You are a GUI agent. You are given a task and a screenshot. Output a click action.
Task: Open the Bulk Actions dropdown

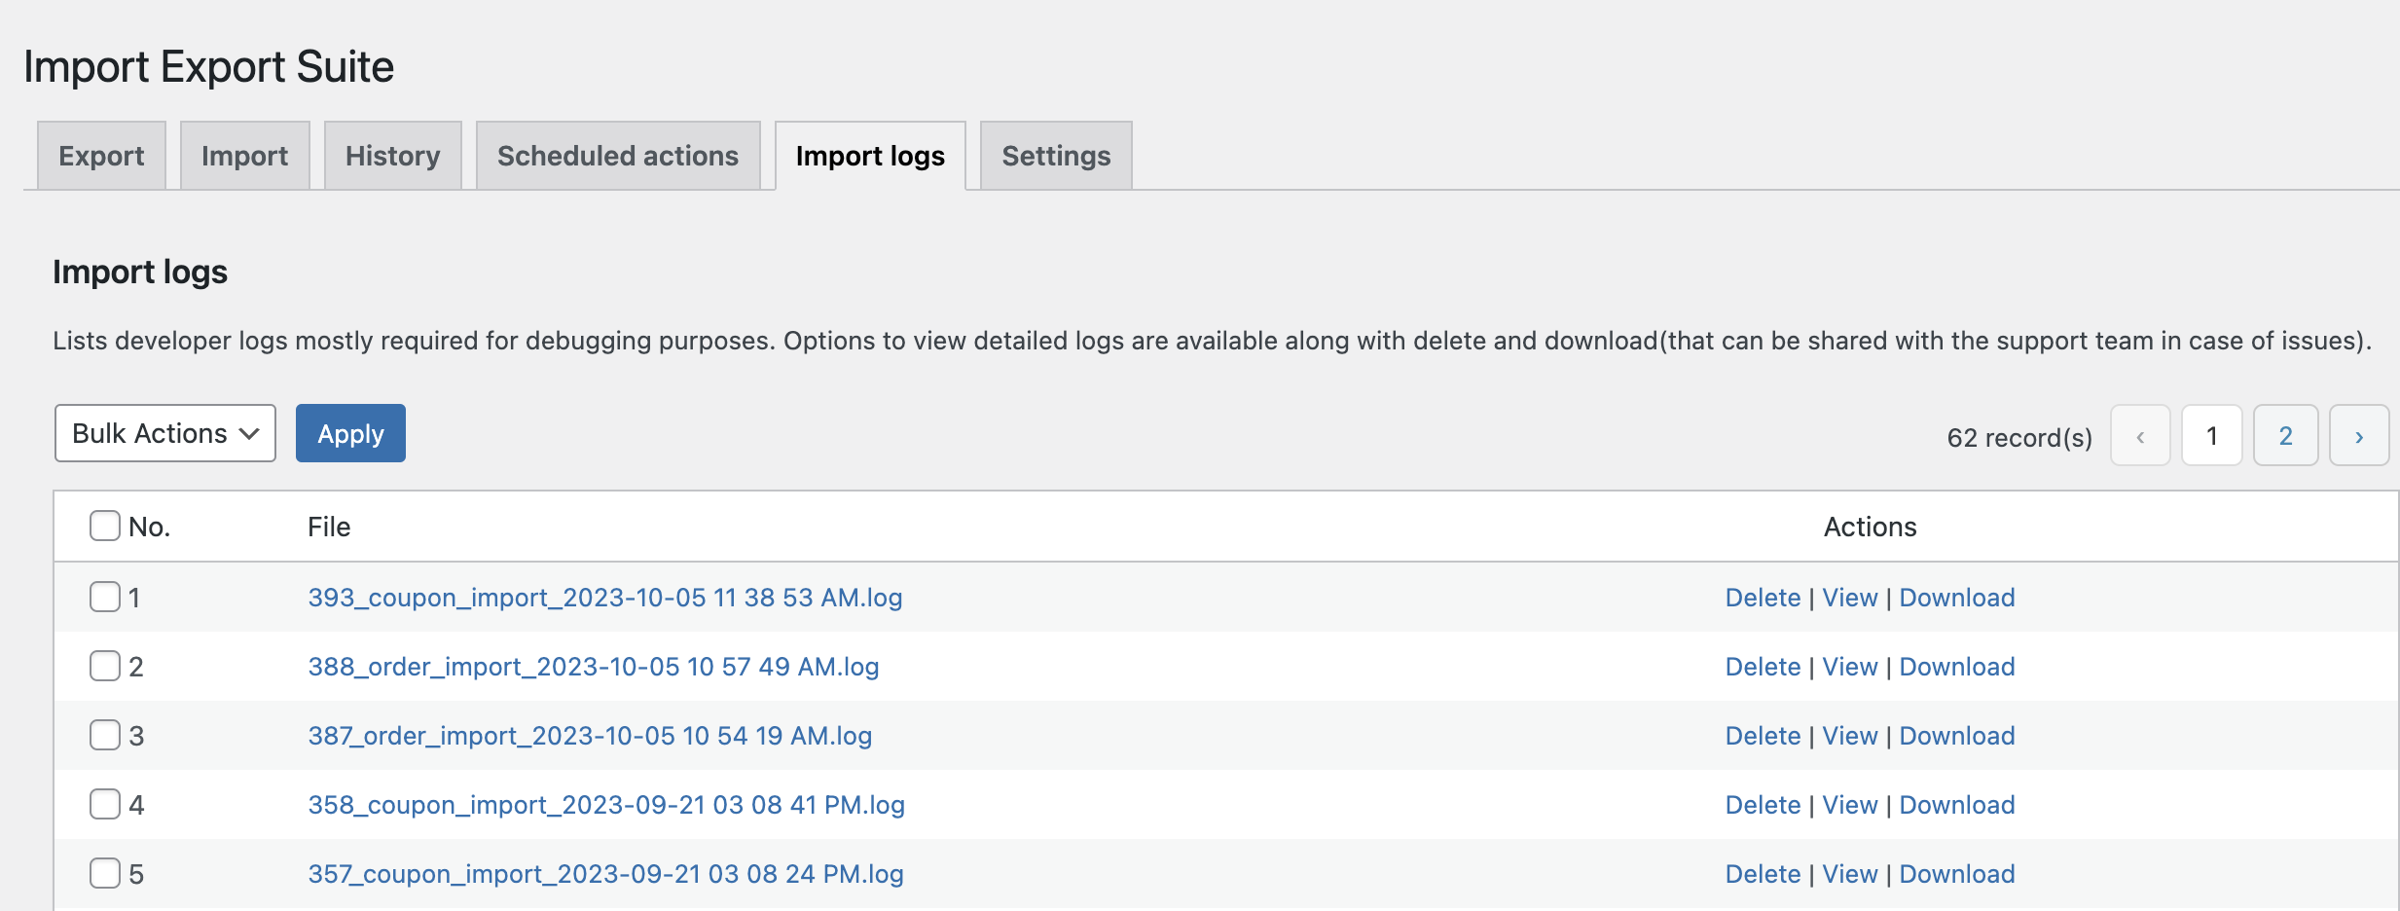pos(164,433)
